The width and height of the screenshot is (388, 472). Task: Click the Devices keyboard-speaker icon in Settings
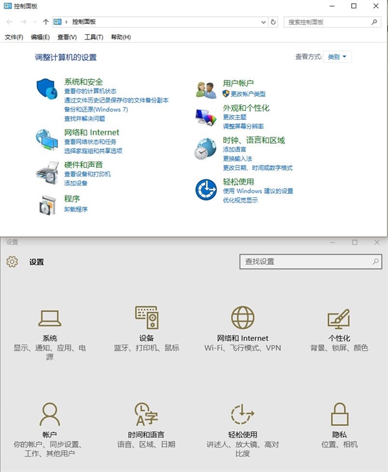pyautogui.click(x=147, y=317)
